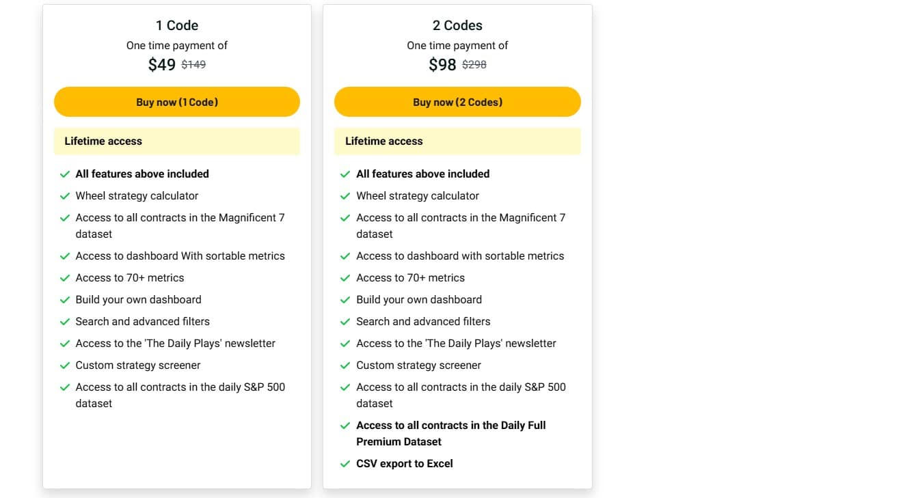Click the 1 Code plan title
Screen dimensions: 905x498
(176, 25)
